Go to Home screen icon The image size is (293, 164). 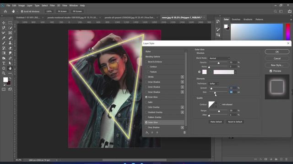(x=5, y=11)
